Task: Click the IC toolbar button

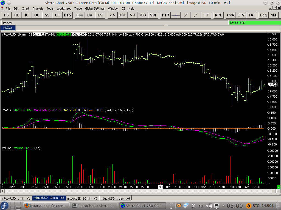Action: tap(27, 15)
